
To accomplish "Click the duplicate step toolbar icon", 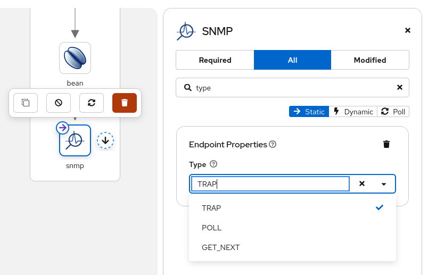I will point(26,103).
